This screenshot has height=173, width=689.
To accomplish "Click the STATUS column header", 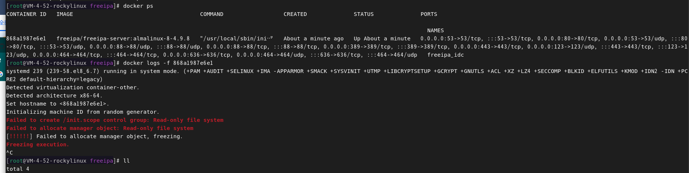I will pyautogui.click(x=364, y=14).
